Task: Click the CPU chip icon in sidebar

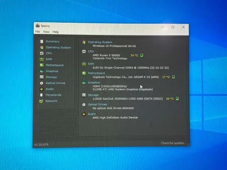Action: click(42, 53)
